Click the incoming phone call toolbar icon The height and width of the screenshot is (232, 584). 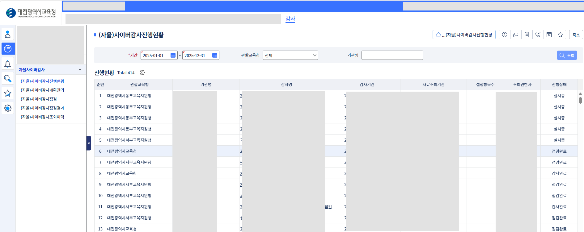click(538, 35)
